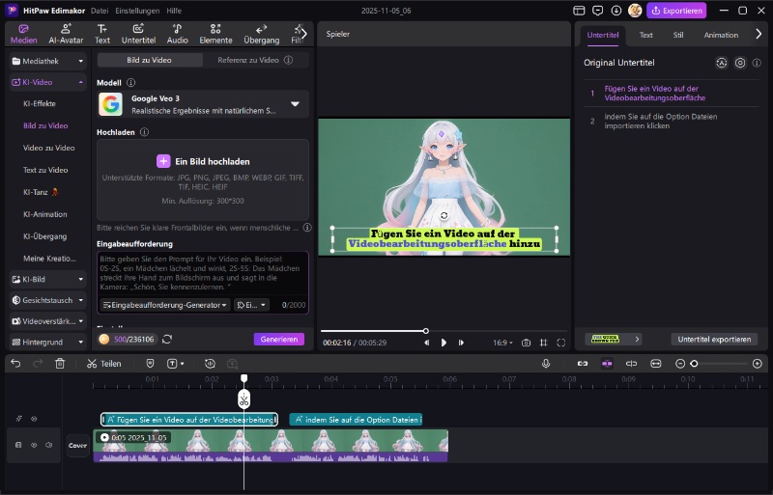The height and width of the screenshot is (495, 773).
Task: Select Text zu Video in sidebar
Action: click(x=45, y=170)
